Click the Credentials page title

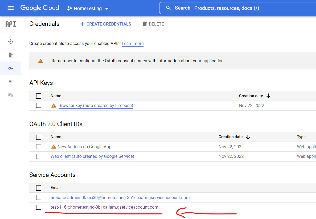tap(44, 24)
